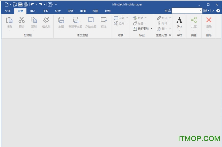
Task: Click the green Share (共享) icon
Action: point(194,20)
